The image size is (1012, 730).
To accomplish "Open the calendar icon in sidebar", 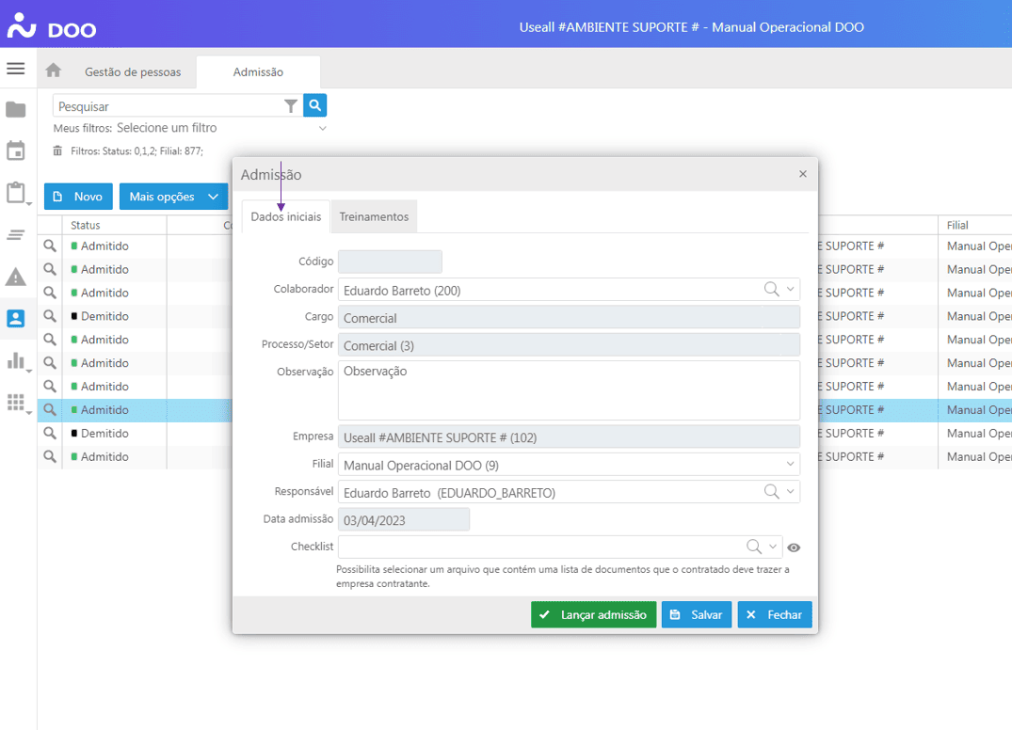I will pos(16,151).
